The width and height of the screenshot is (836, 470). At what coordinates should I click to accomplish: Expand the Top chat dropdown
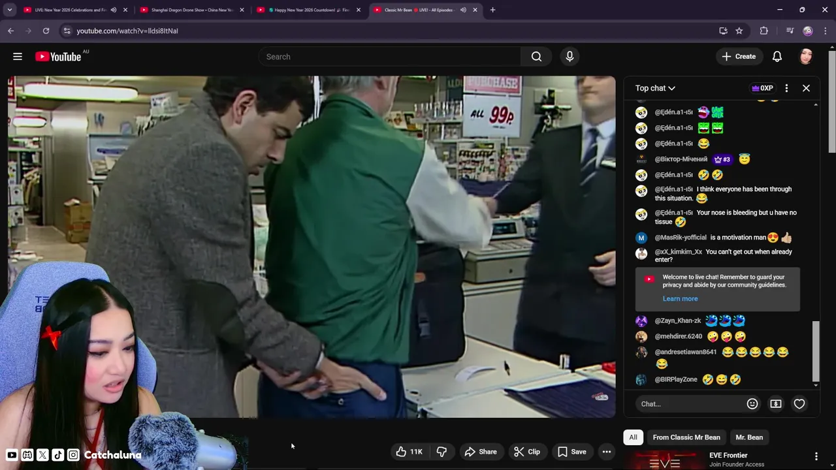pos(655,88)
